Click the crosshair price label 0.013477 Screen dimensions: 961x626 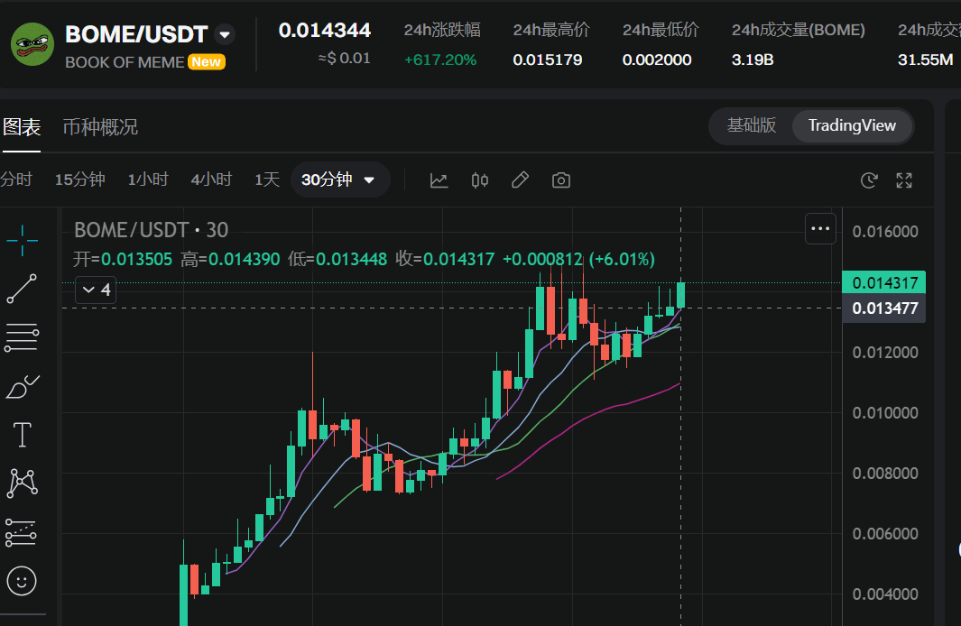pyautogui.click(x=884, y=308)
